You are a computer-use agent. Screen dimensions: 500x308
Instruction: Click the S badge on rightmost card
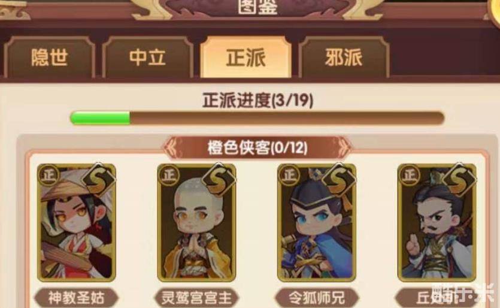click(459, 179)
